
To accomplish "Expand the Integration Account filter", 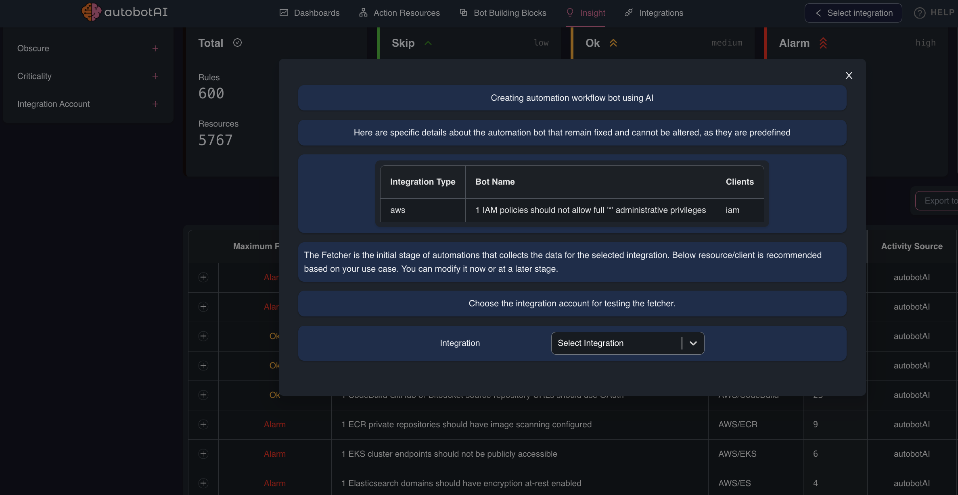I will point(155,104).
